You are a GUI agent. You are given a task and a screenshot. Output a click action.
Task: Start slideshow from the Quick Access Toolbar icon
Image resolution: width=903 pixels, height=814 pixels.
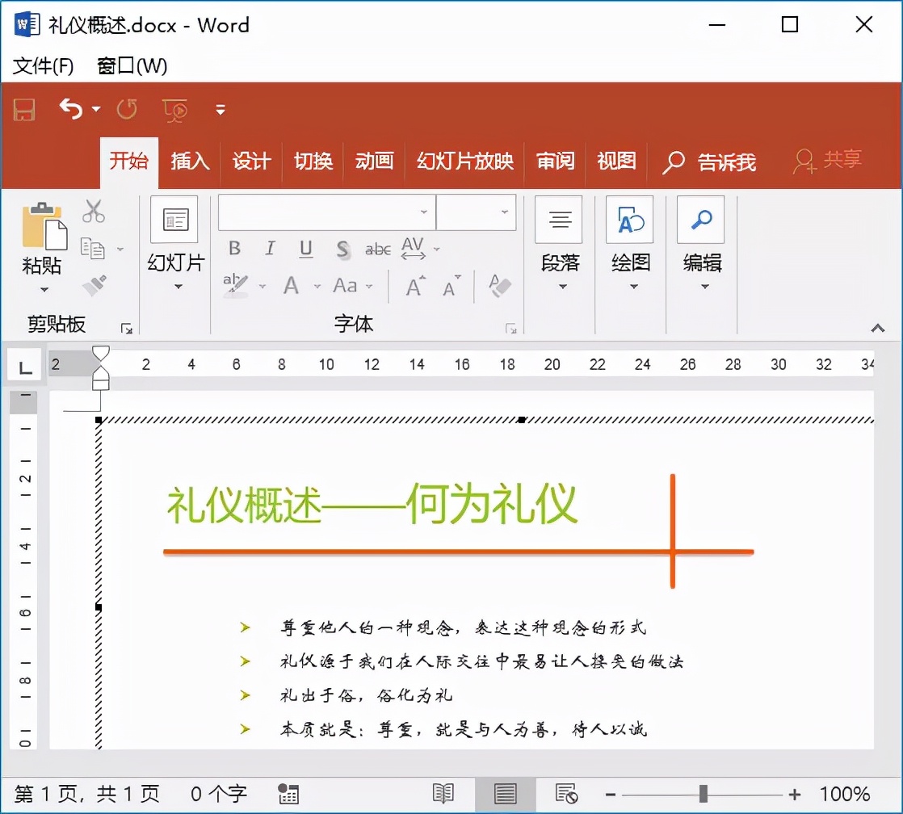pyautogui.click(x=175, y=110)
